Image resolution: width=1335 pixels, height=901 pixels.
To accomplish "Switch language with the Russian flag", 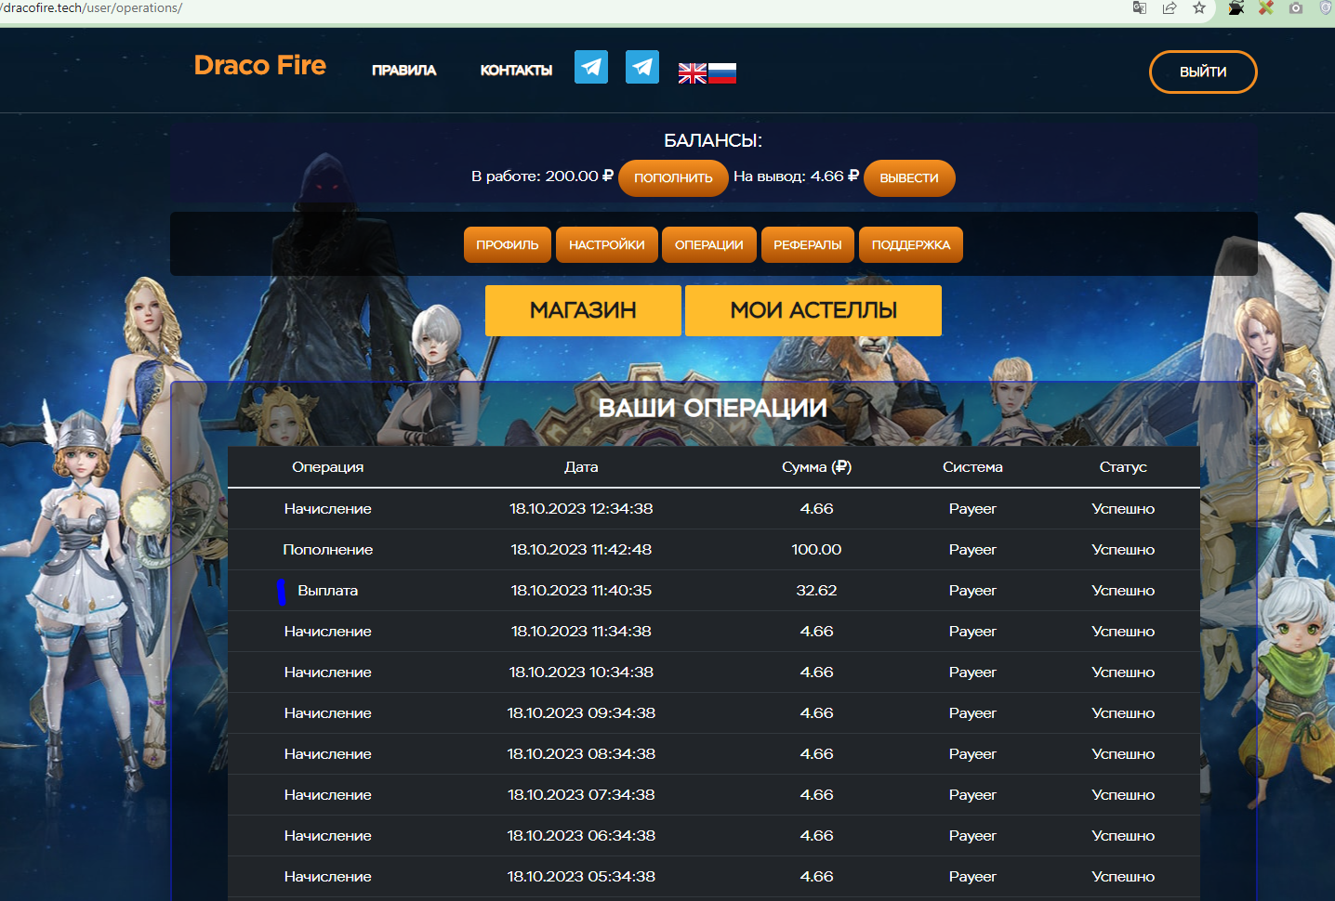I will (722, 73).
